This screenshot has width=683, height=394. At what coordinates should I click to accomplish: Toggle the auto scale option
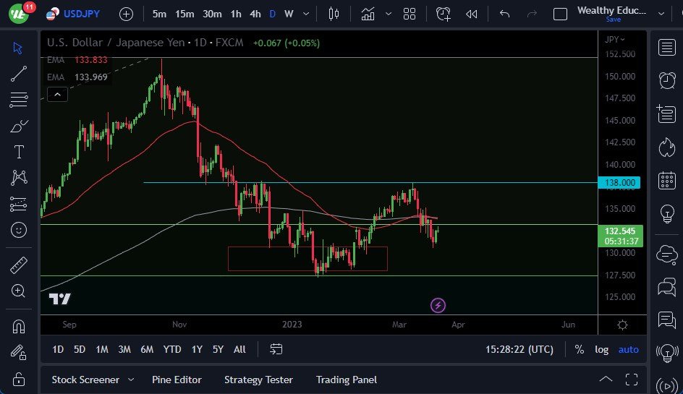[x=628, y=349]
